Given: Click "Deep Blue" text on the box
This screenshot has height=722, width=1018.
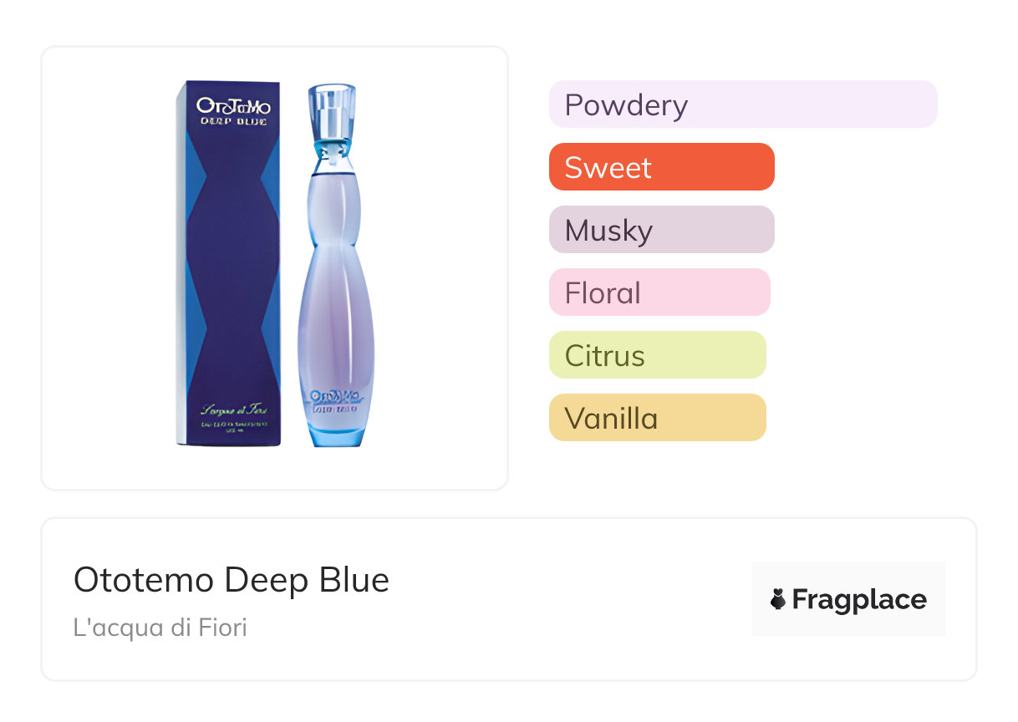Looking at the screenshot, I should point(233,122).
